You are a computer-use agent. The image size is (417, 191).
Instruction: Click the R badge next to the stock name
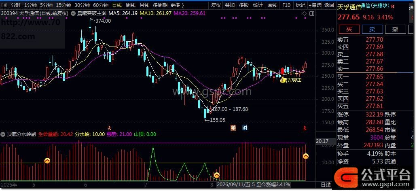coord(393,6)
